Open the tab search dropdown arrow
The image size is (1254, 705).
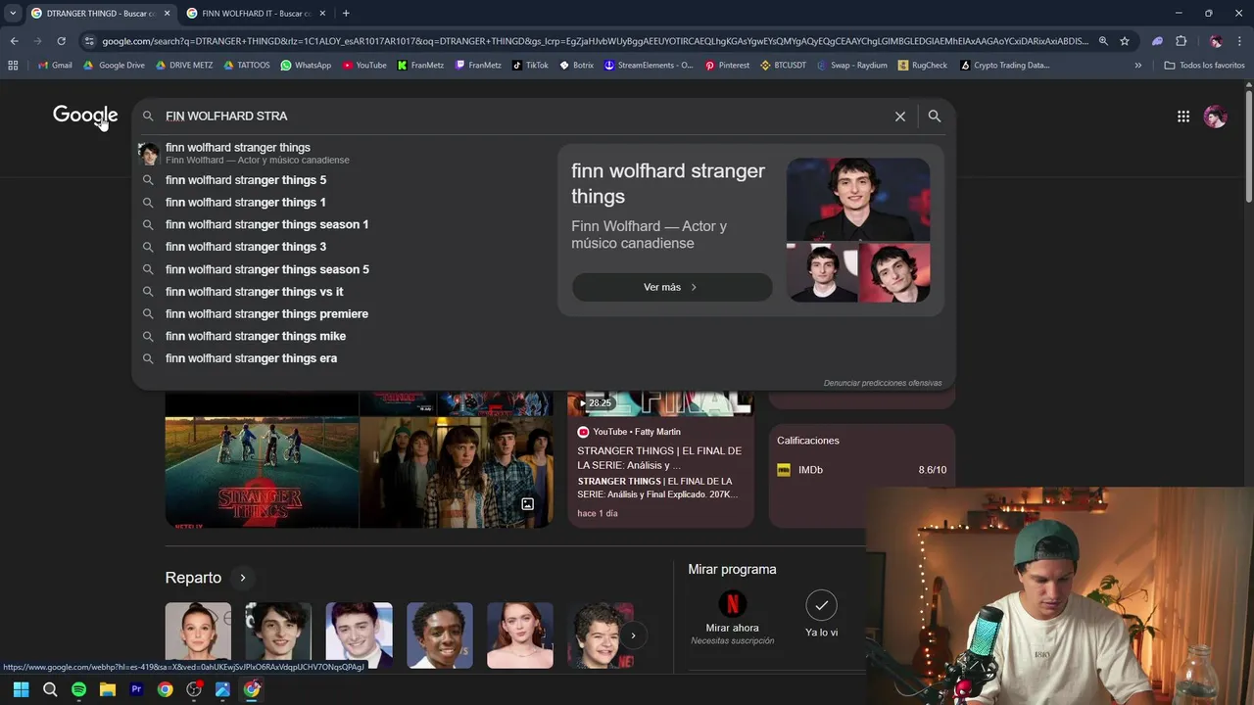click(12, 13)
